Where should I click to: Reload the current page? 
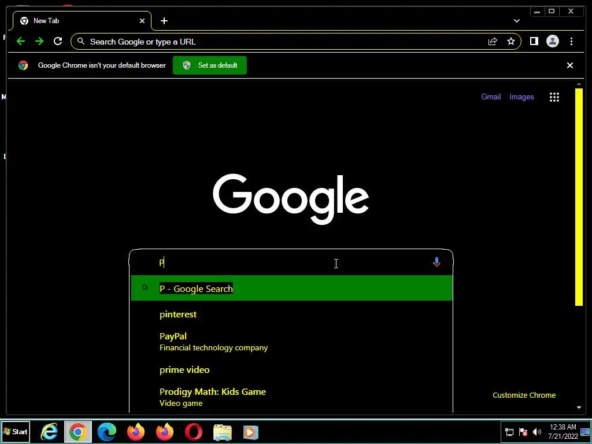[58, 41]
